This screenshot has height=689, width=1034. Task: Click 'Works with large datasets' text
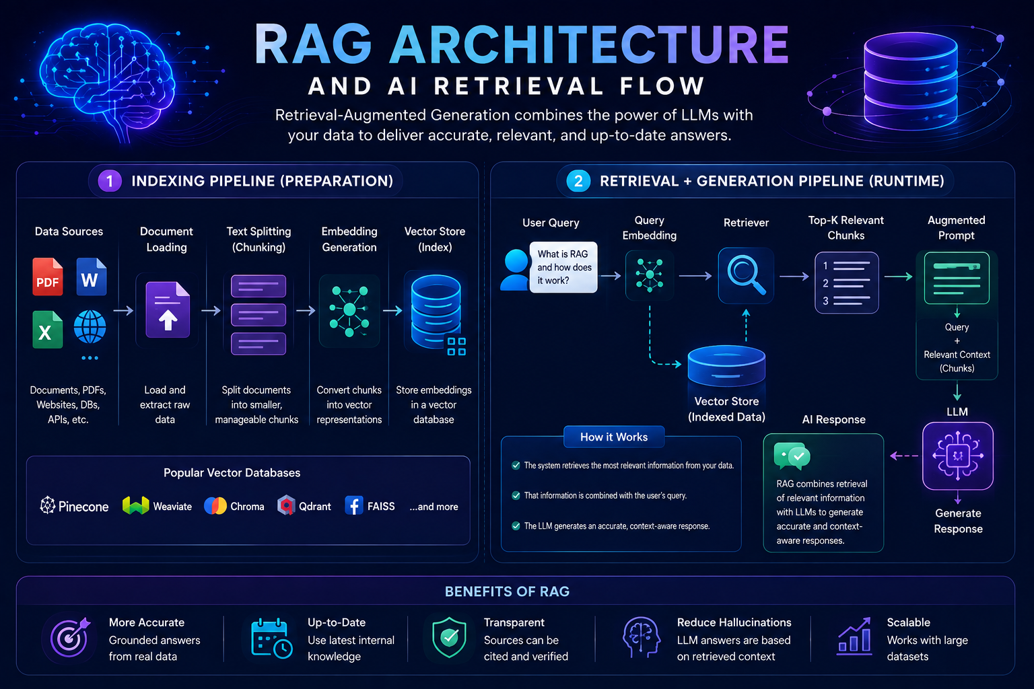tap(927, 648)
